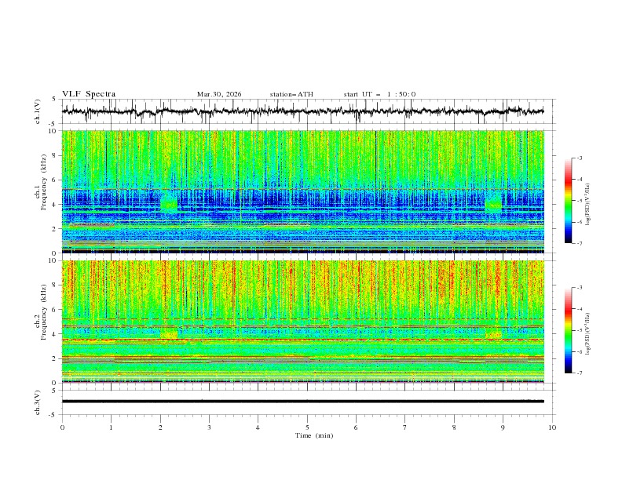Click the yellow patch near minute 2 in ch.2 spectrogram

pos(169,333)
